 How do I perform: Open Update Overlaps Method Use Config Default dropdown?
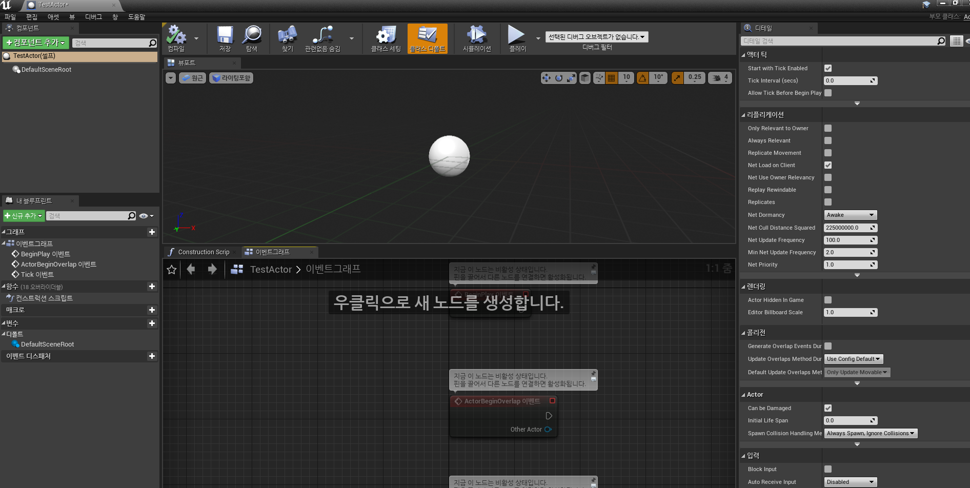pos(854,359)
